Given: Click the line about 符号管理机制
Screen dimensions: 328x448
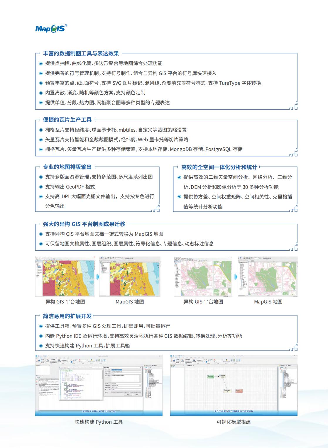Looking at the screenshot, I should [131, 73].
